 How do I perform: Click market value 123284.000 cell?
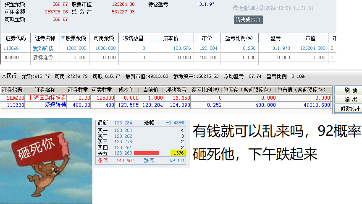[312, 48]
